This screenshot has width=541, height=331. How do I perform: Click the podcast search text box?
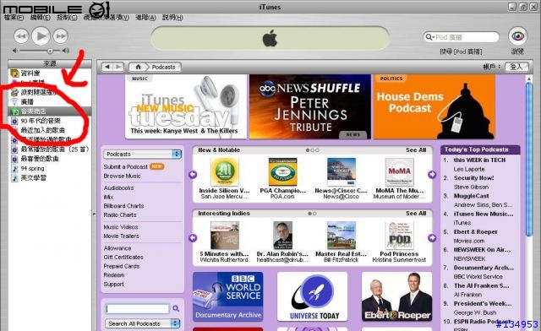tap(137, 308)
